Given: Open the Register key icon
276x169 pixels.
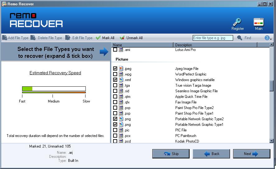Looking at the screenshot, I should [x=237, y=22].
